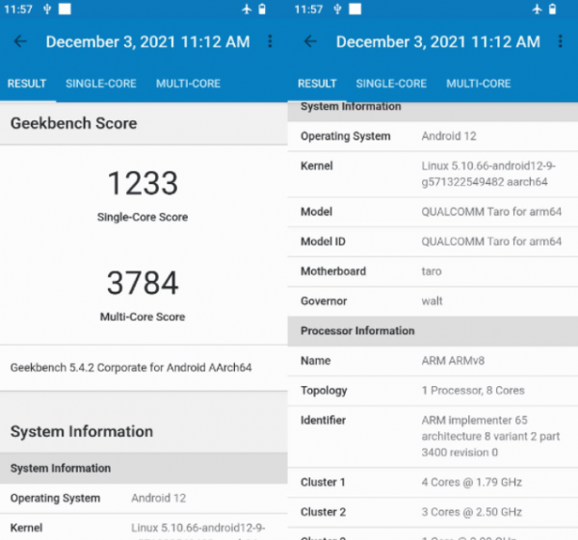The height and width of the screenshot is (540, 578).
Task: Open the three-dot overflow menu on right screen
Action: click(x=561, y=42)
